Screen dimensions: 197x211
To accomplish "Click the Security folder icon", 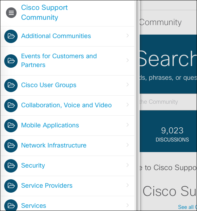I will 11,166.
